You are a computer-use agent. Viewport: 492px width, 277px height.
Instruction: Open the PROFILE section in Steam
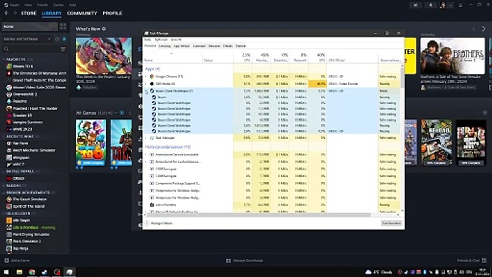pyautogui.click(x=112, y=13)
